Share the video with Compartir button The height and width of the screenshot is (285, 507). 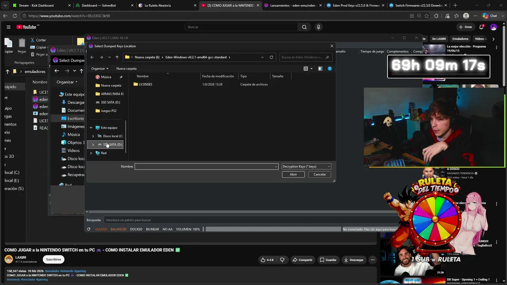point(303,260)
